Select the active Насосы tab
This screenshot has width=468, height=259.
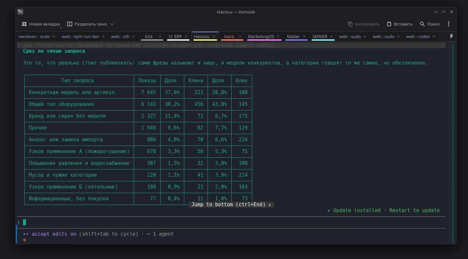202,36
